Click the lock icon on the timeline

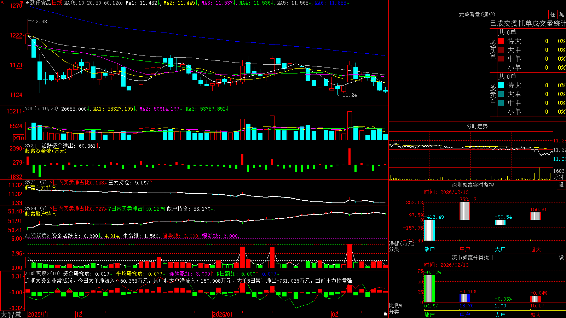pos(386,314)
